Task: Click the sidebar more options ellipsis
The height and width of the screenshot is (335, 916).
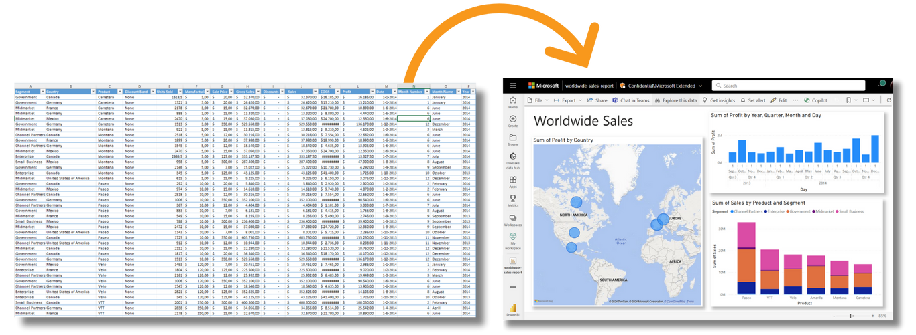Action: [x=512, y=287]
